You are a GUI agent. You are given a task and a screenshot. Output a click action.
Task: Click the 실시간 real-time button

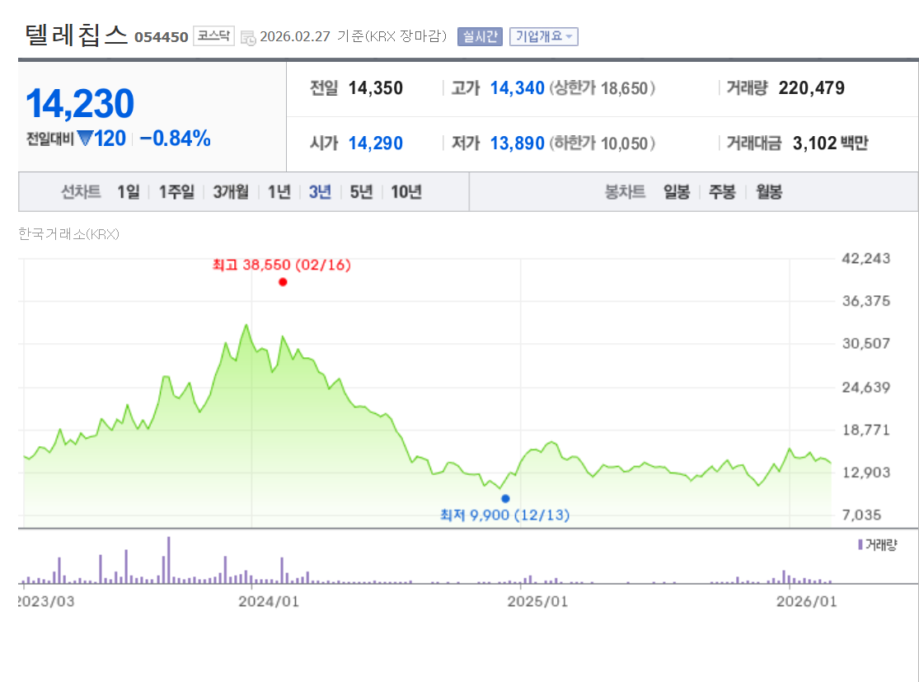coord(480,36)
